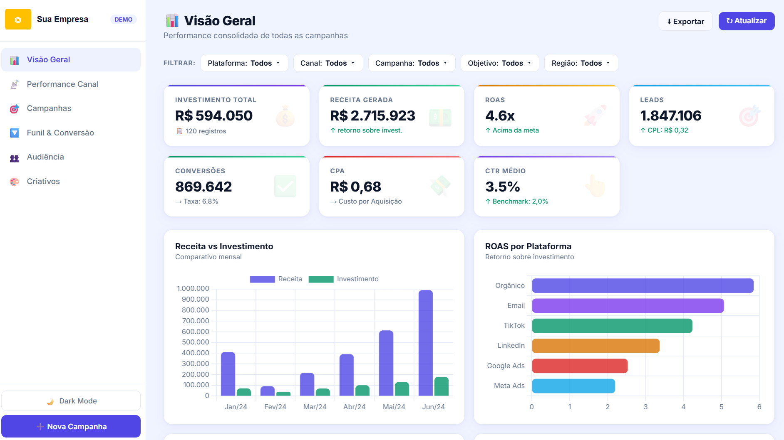Click the Orgânico bar in ROAS chart
The height and width of the screenshot is (440, 784).
(x=643, y=286)
